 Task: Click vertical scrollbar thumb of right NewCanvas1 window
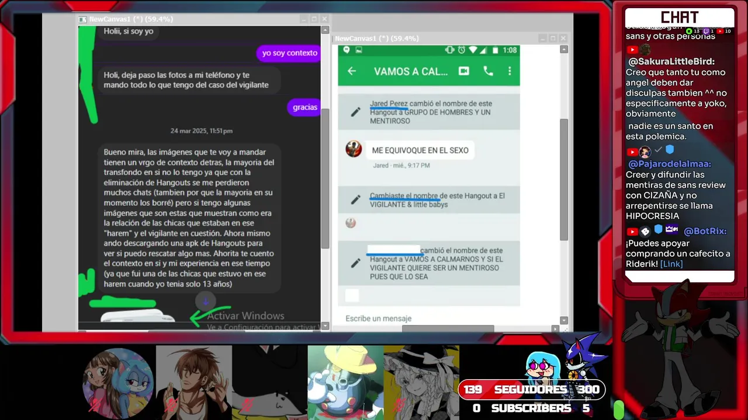click(x=564, y=180)
